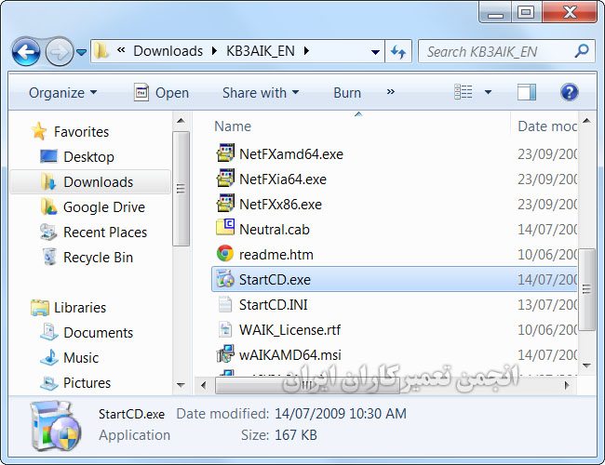Image resolution: width=605 pixels, height=465 pixels.
Task: Expand the arrow after Downloads breadcrumb
Action: pyautogui.click(x=214, y=51)
